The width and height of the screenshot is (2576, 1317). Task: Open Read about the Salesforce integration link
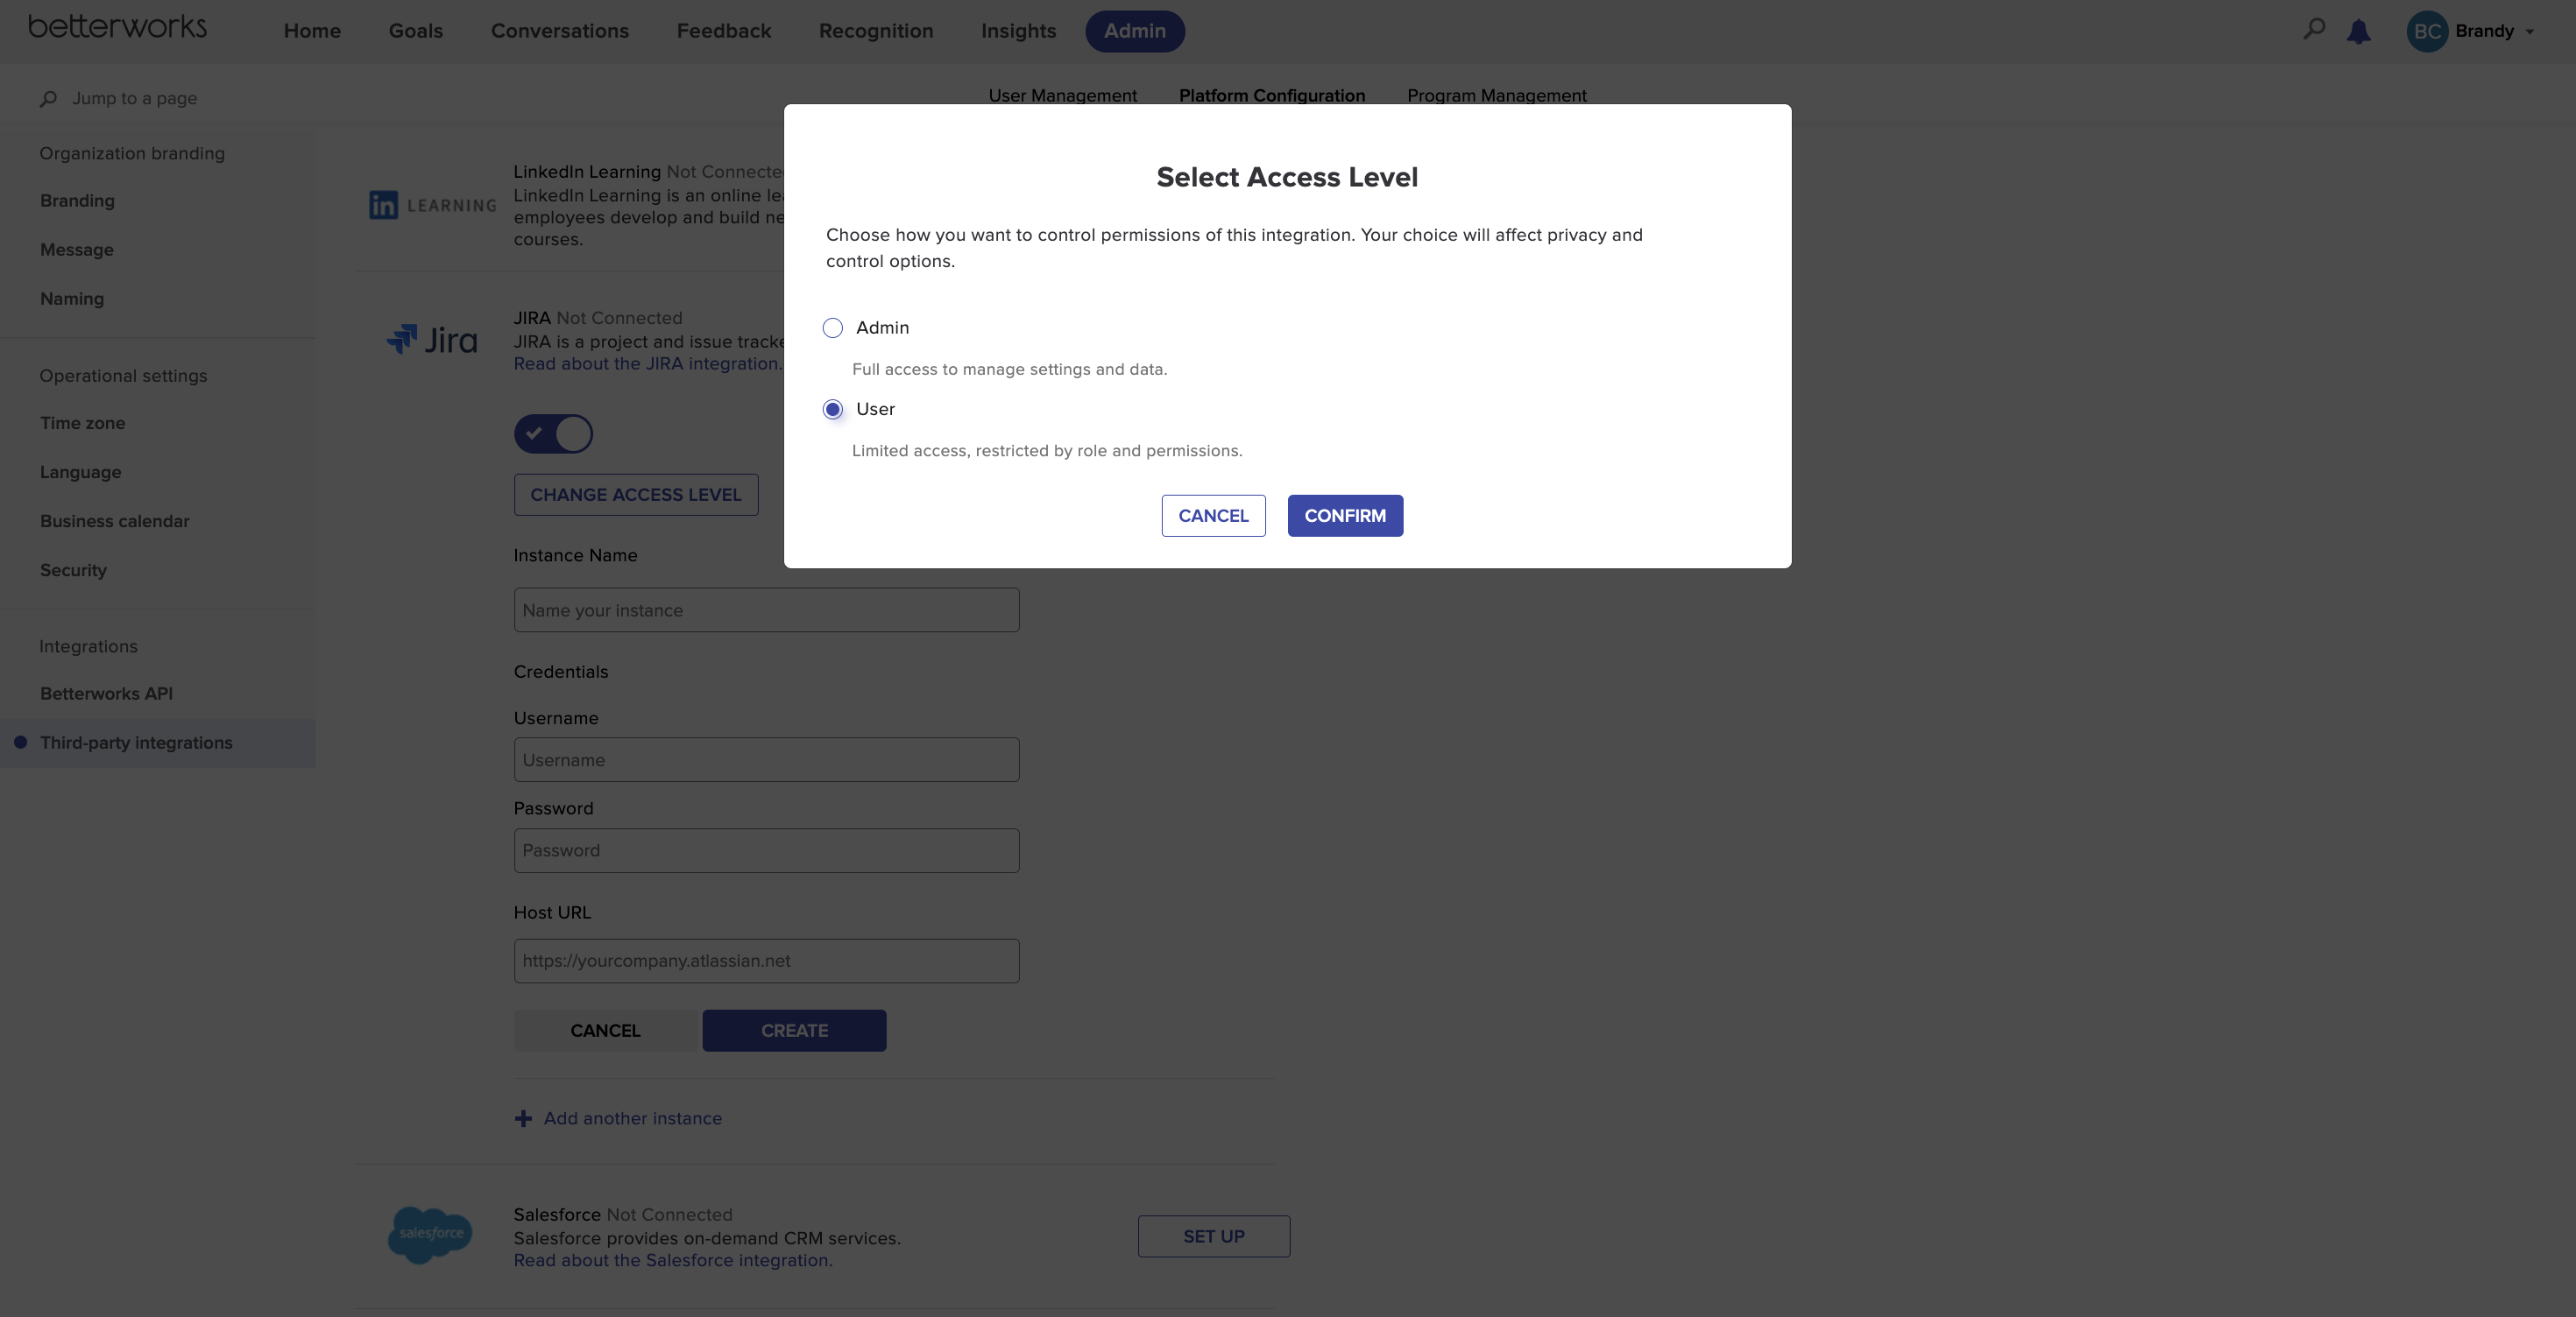(x=673, y=1260)
